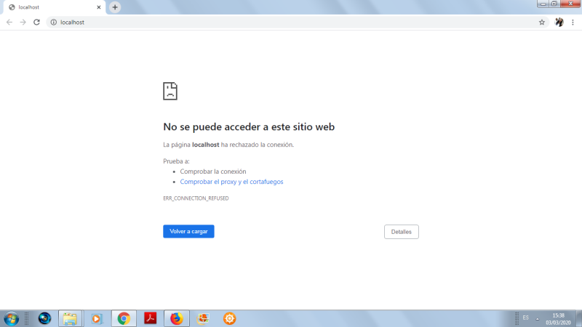Open Windows Explorer folder from taskbar
This screenshot has height=327, width=582.
[x=70, y=318]
